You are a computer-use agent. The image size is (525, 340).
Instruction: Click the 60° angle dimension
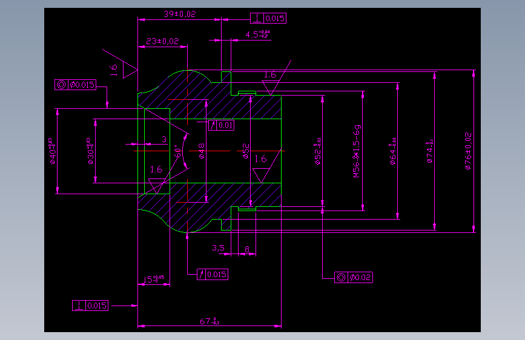pyautogui.click(x=178, y=151)
